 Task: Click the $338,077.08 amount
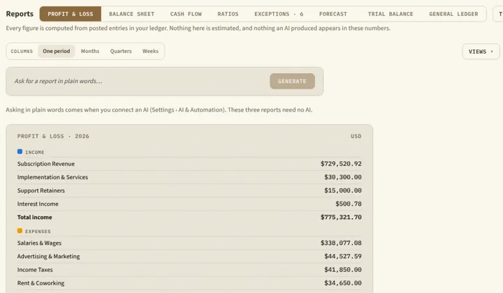coord(341,243)
